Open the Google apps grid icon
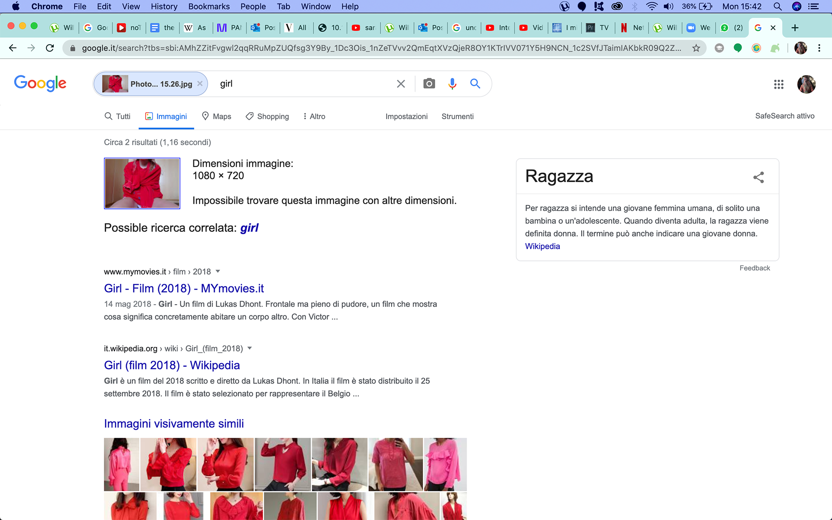The height and width of the screenshot is (520, 832). click(779, 84)
